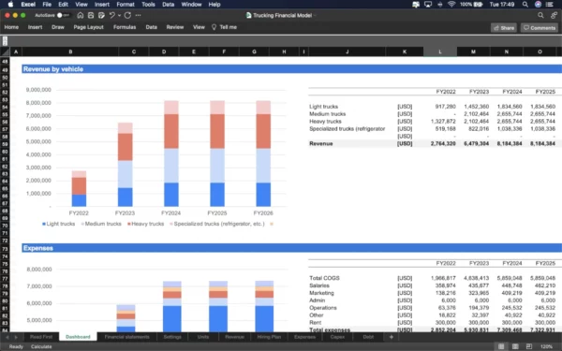The width and height of the screenshot is (562, 351).
Task: Click the Share button
Action: click(504, 28)
